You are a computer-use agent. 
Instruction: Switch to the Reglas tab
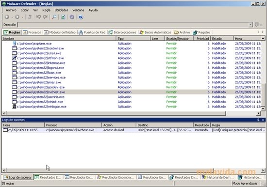tap(12, 32)
